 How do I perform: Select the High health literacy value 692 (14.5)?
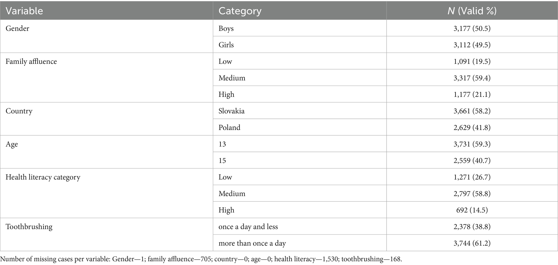472,210
